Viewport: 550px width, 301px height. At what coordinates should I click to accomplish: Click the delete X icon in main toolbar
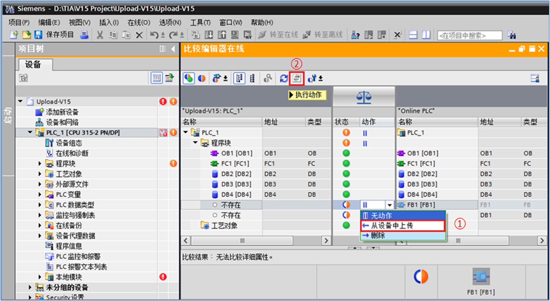139,35
